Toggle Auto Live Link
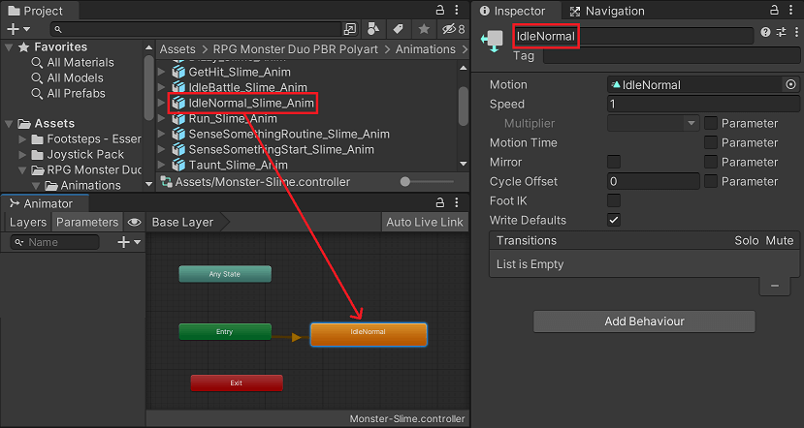The image size is (804, 428). tap(425, 222)
